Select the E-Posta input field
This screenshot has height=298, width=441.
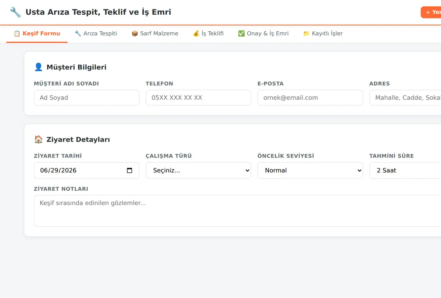pos(310,98)
